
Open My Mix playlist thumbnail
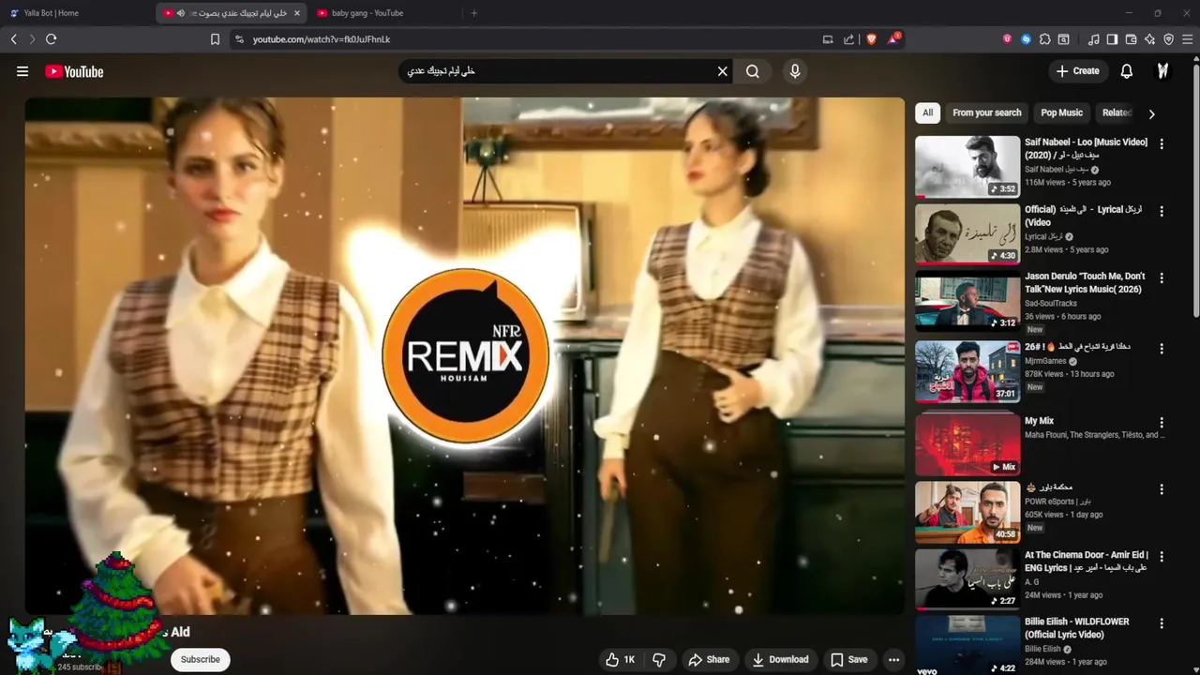(967, 443)
